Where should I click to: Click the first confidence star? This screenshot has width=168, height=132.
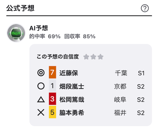(x=86, y=57)
